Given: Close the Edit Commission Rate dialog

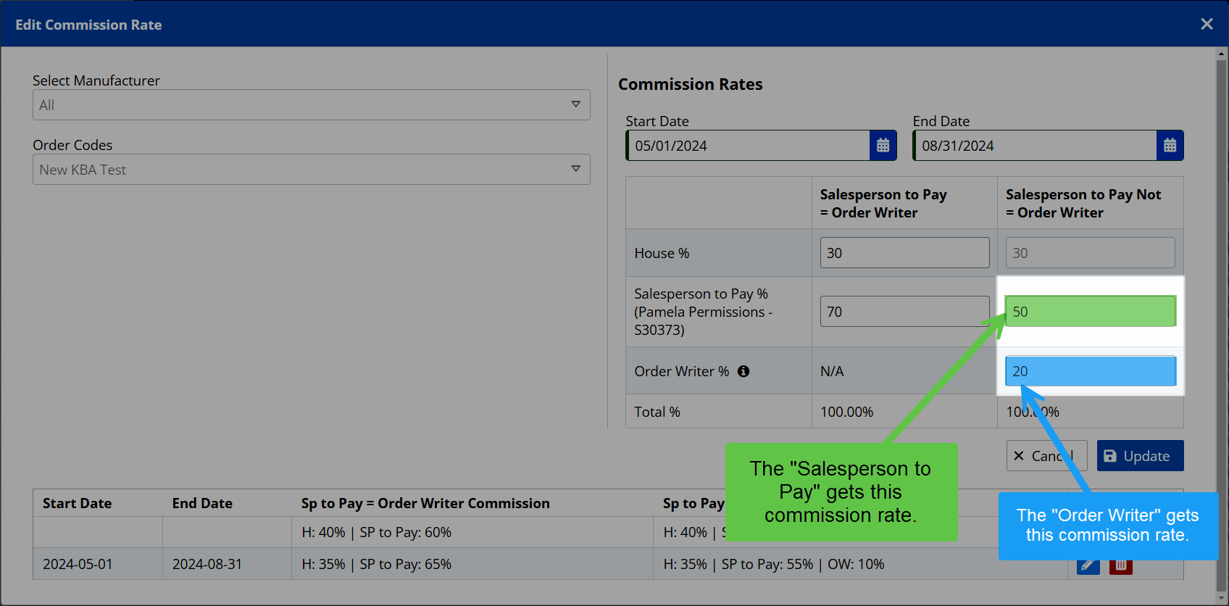Looking at the screenshot, I should point(1207,24).
